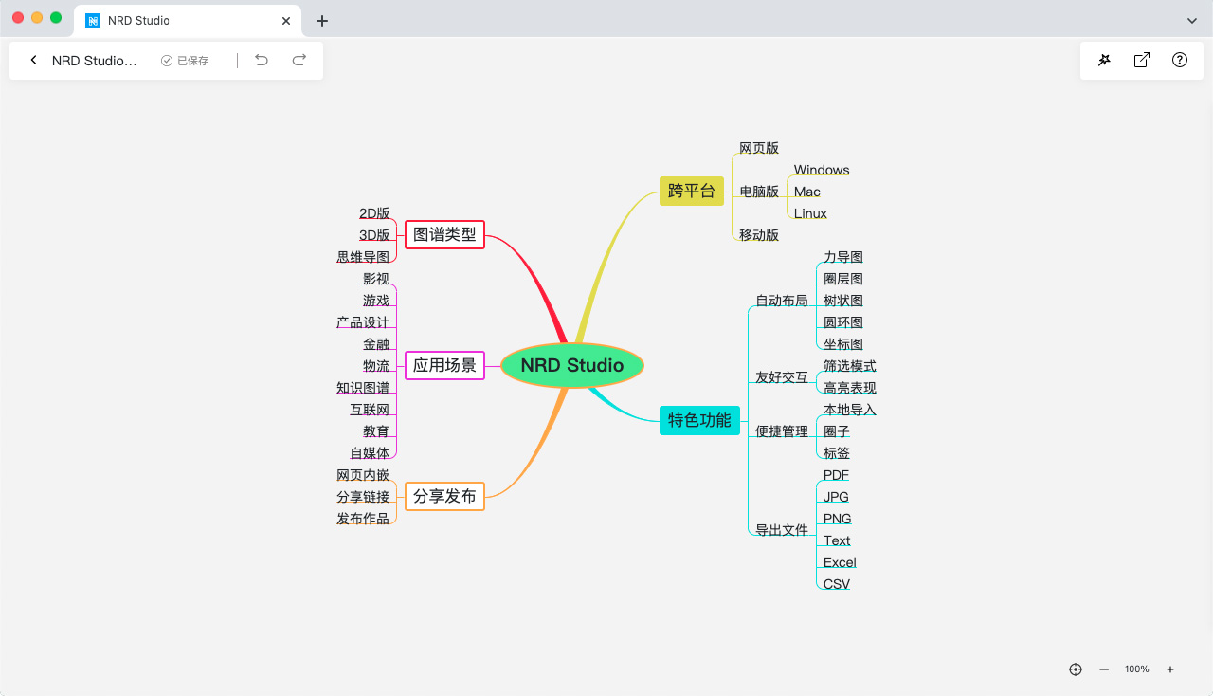Close the NRD Studio tab
Viewport: 1213px width, 696px height.
tap(286, 21)
